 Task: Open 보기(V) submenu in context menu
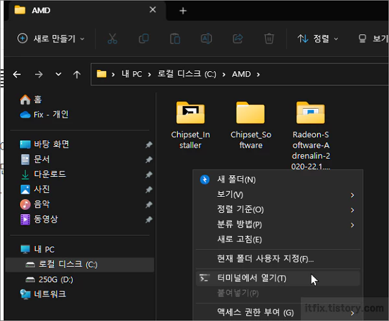[278, 195]
